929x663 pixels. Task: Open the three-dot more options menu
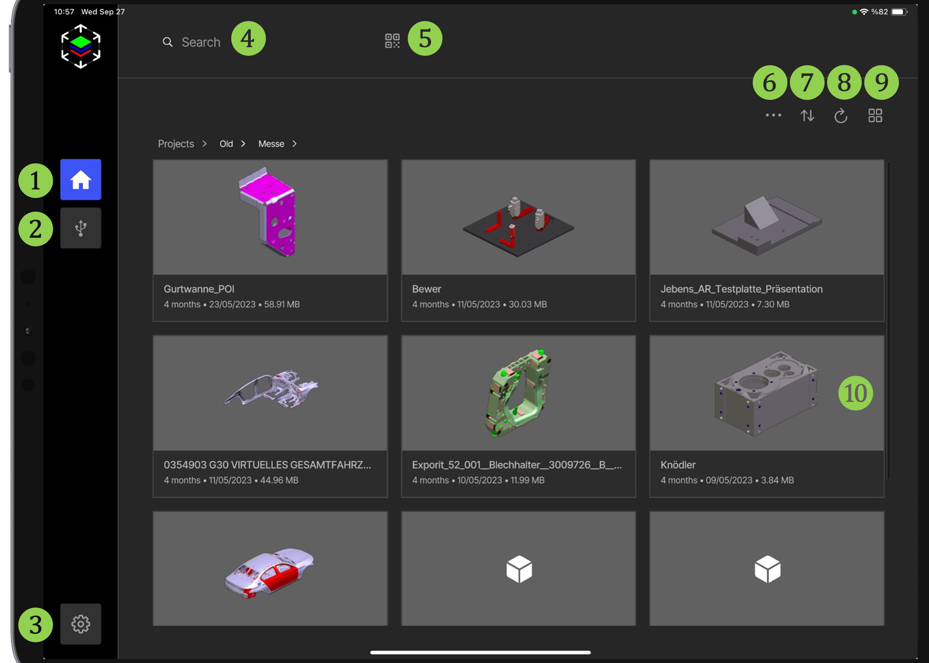(x=773, y=115)
